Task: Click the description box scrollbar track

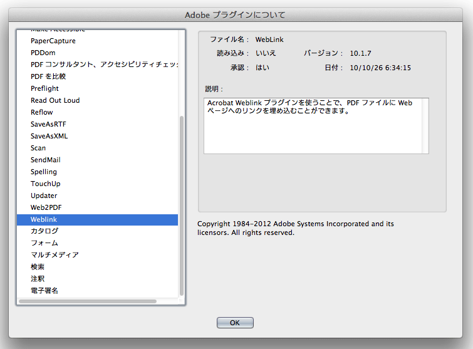Action: [x=425, y=126]
